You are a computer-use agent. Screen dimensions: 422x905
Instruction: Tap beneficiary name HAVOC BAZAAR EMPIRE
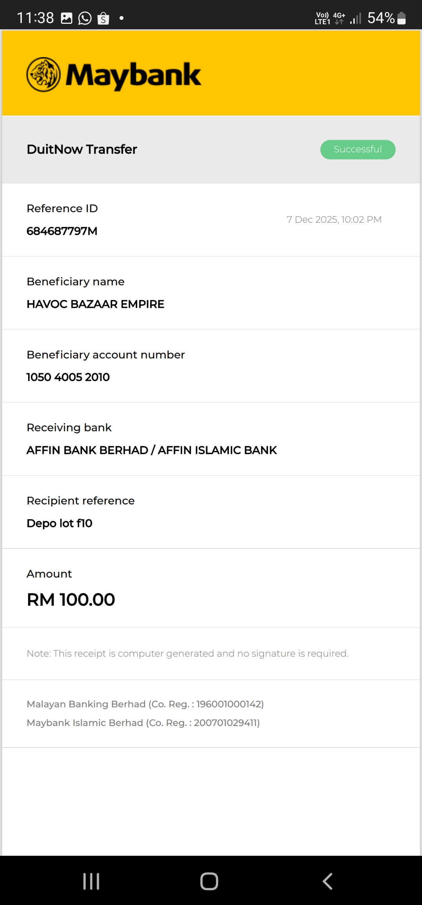(x=95, y=304)
